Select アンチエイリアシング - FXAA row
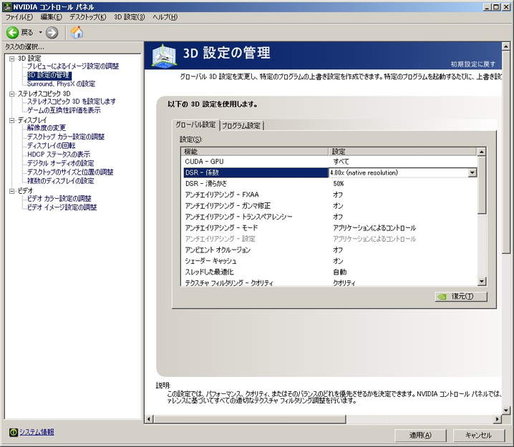 coord(329,195)
